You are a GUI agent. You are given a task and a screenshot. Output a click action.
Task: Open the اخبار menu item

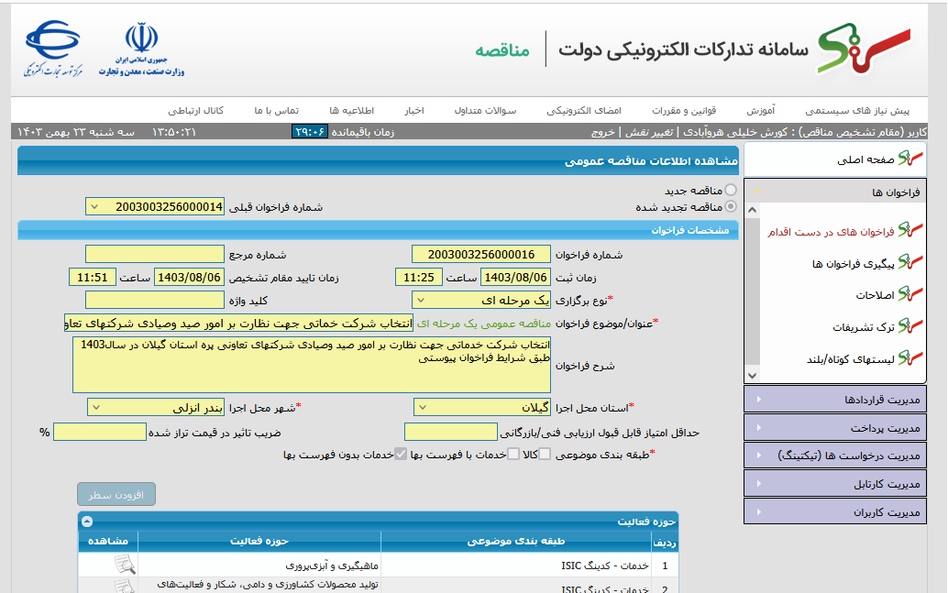click(x=414, y=111)
